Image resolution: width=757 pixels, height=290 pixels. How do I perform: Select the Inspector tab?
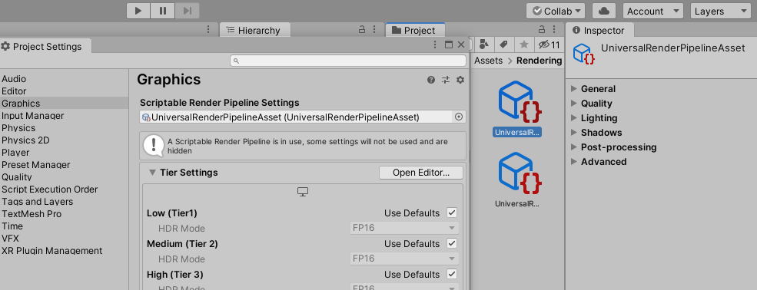point(599,31)
